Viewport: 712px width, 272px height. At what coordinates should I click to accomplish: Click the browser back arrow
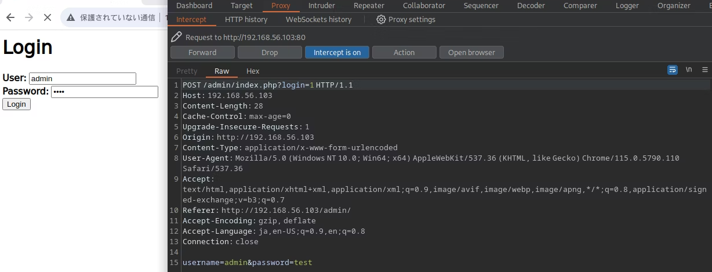[x=10, y=17]
